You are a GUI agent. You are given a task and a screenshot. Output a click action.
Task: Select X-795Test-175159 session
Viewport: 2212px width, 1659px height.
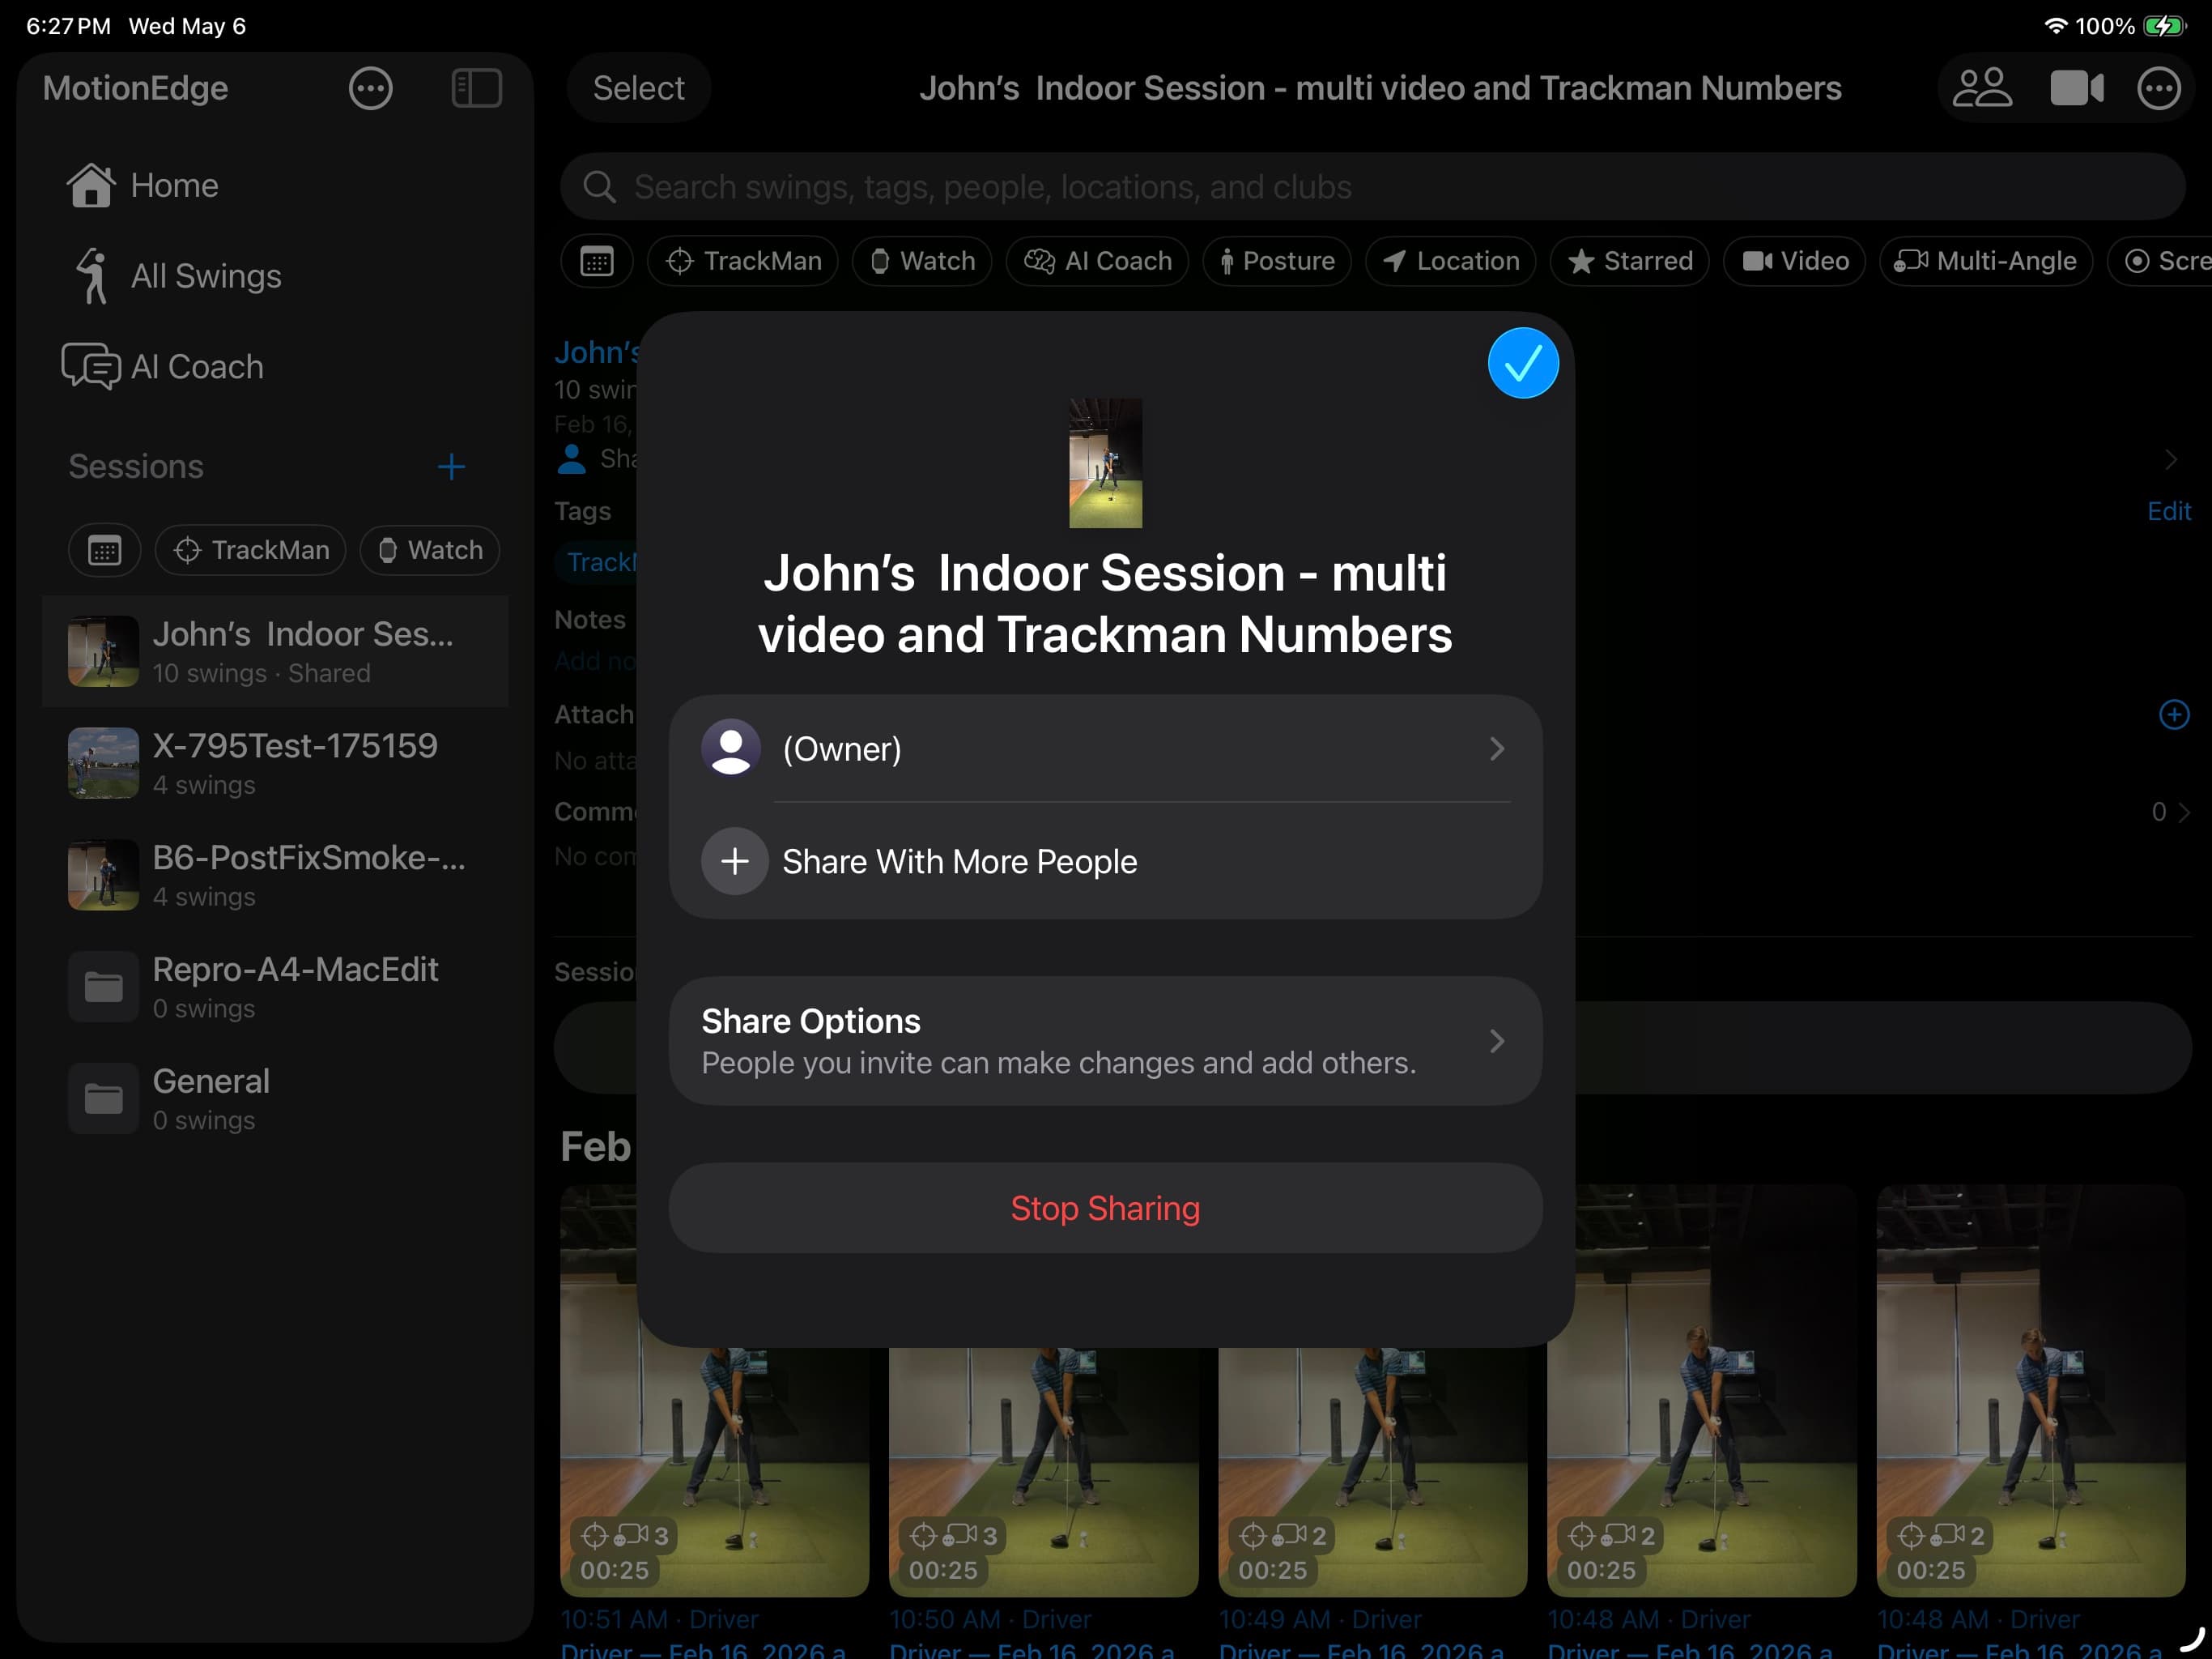275,763
